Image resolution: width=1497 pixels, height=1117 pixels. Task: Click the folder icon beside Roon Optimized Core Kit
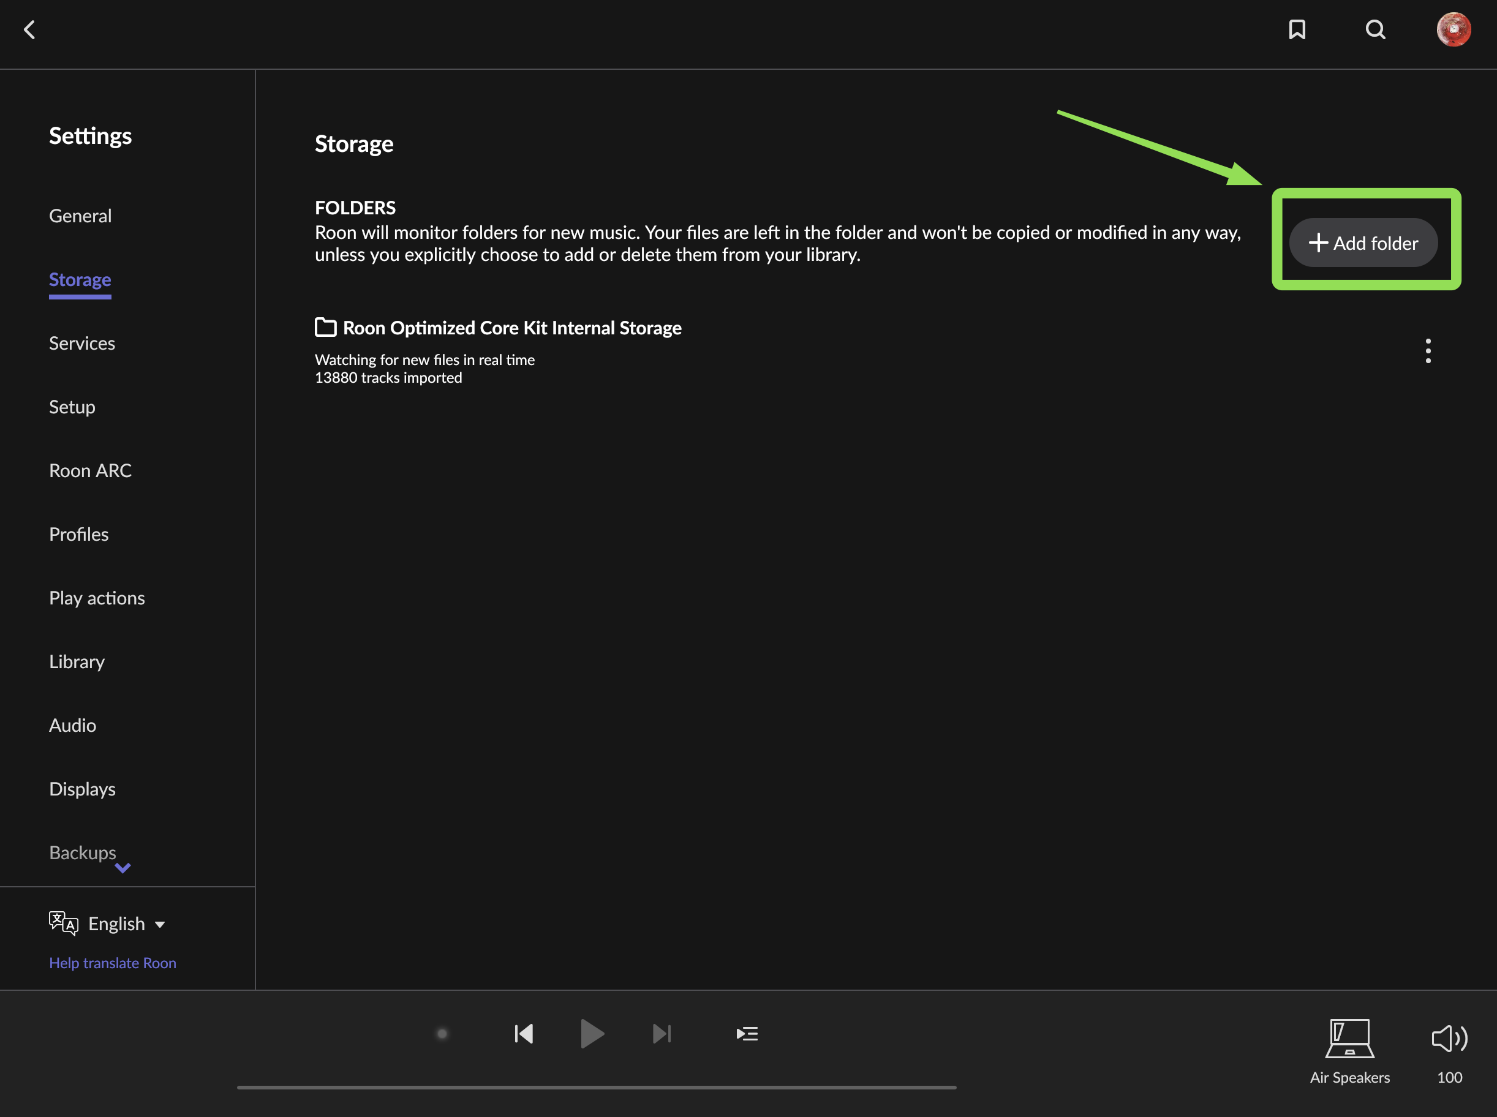coord(326,327)
